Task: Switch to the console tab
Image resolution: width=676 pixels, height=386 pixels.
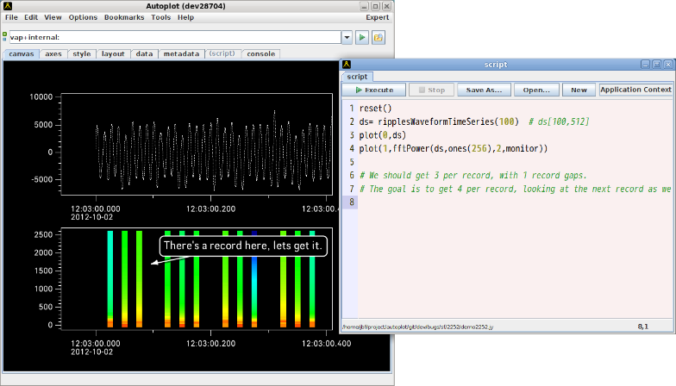Action: click(x=260, y=53)
